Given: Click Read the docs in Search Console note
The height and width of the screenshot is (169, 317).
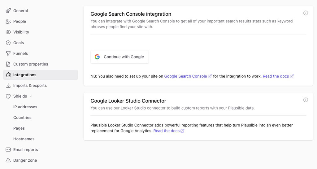Looking at the screenshot, I should point(276,76).
